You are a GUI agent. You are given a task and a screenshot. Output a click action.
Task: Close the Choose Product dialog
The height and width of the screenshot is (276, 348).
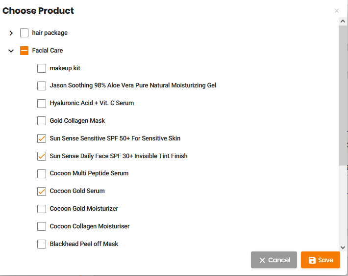tap(337, 11)
